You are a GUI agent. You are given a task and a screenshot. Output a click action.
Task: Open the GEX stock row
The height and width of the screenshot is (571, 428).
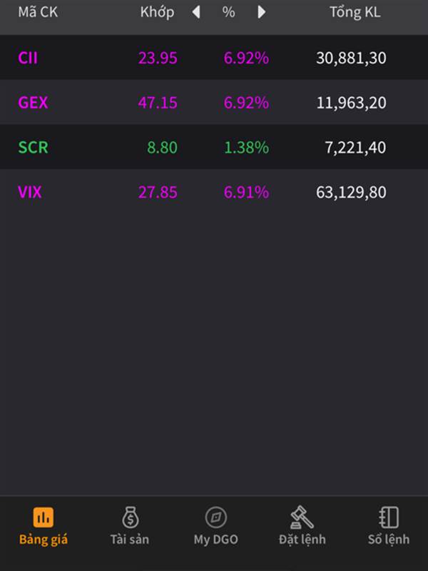click(x=214, y=103)
